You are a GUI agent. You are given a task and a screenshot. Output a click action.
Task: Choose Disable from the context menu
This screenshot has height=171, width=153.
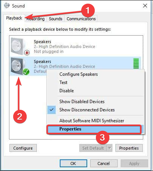[67, 91]
